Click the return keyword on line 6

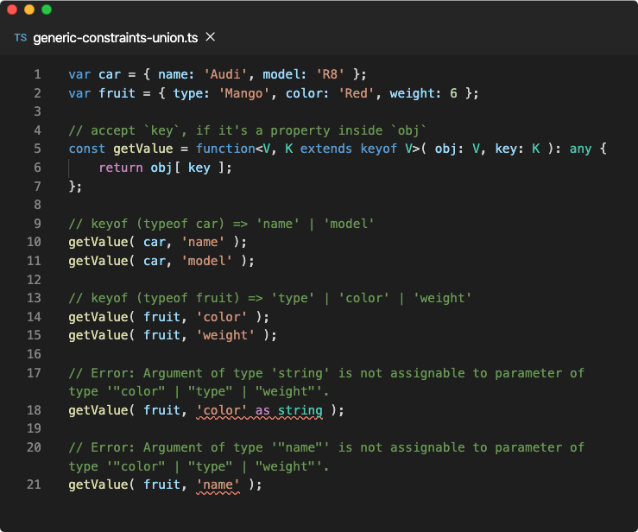121,168
